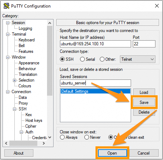Close the PuTTY Configuration window
Screen dimensions: 163x160
(x=157, y=6)
